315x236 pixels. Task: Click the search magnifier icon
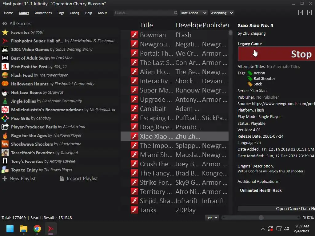point(176,13)
